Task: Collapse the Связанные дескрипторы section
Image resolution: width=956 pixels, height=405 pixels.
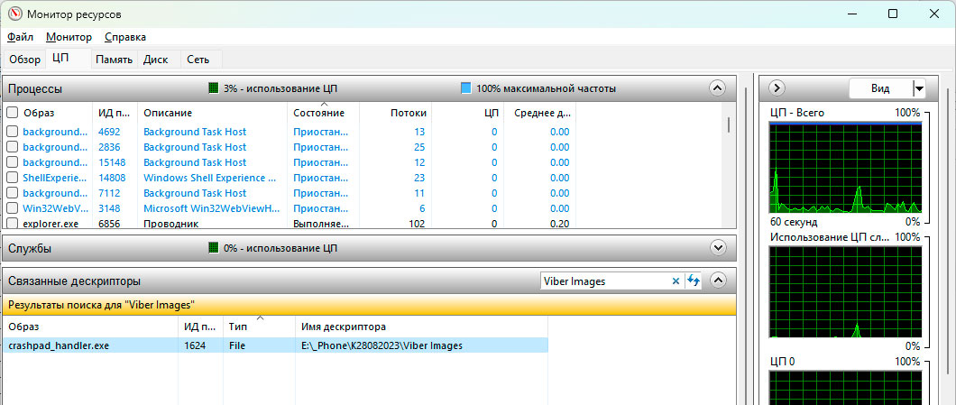Action: tap(718, 281)
